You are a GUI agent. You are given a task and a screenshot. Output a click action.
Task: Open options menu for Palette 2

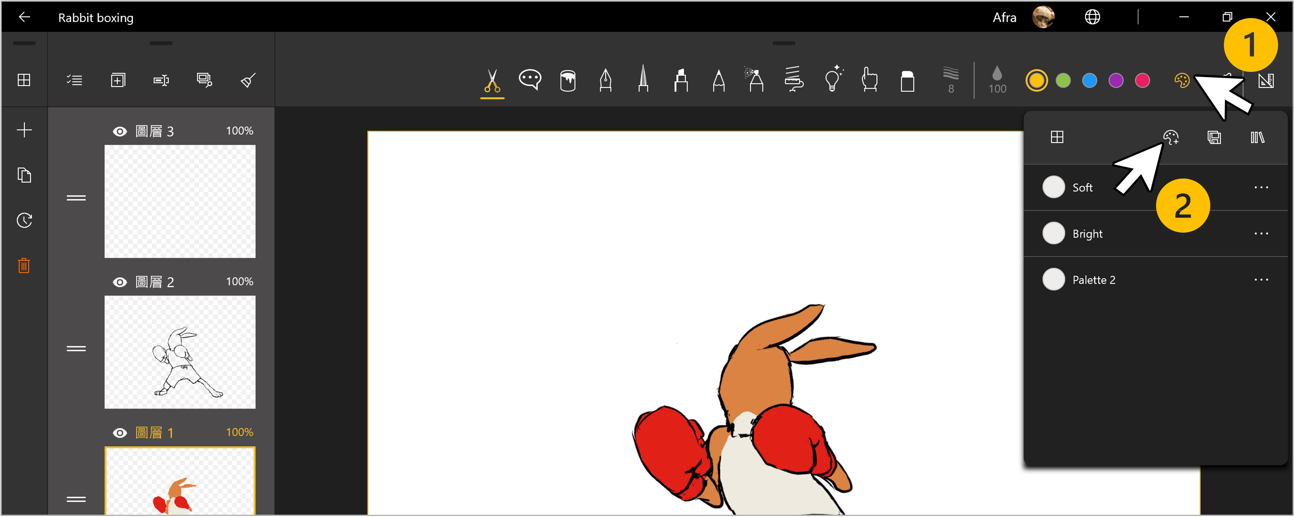click(x=1262, y=279)
